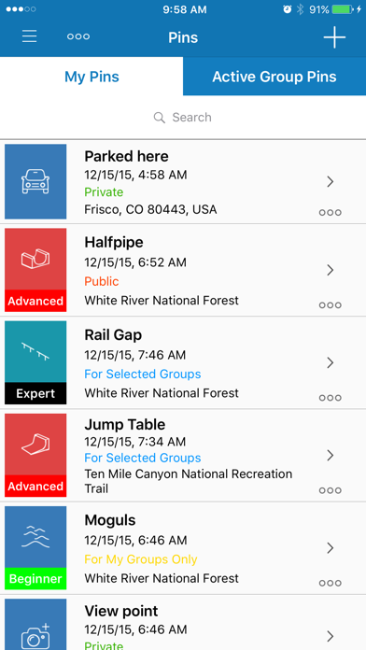Open the hamburger menu icon
The height and width of the screenshot is (650, 366).
click(x=30, y=36)
